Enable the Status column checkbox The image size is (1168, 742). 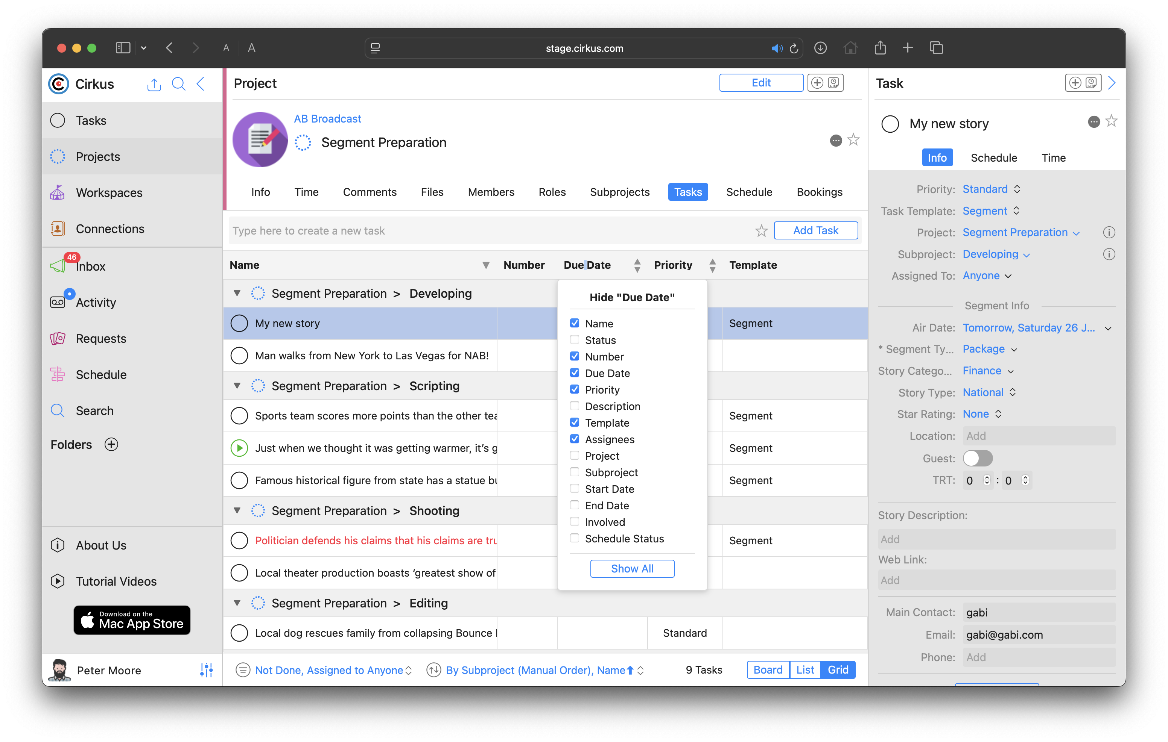[x=574, y=340]
